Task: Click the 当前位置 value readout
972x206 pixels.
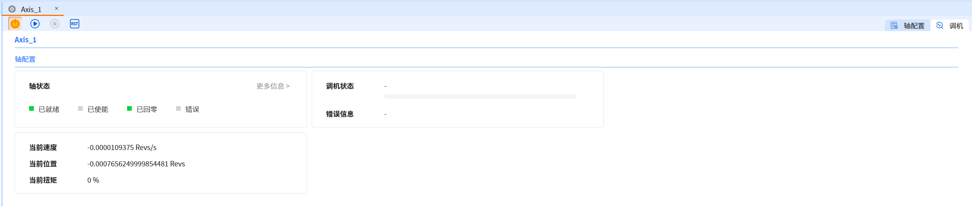Action: click(x=136, y=164)
